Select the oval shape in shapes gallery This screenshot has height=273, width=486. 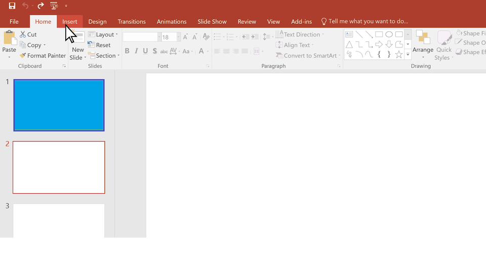(389, 34)
